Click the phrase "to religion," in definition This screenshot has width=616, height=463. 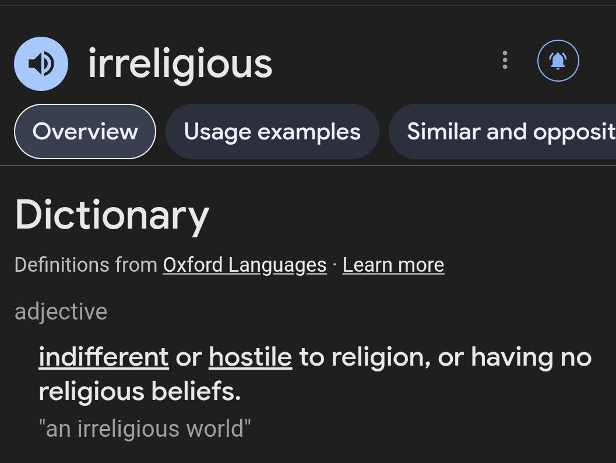(x=365, y=356)
